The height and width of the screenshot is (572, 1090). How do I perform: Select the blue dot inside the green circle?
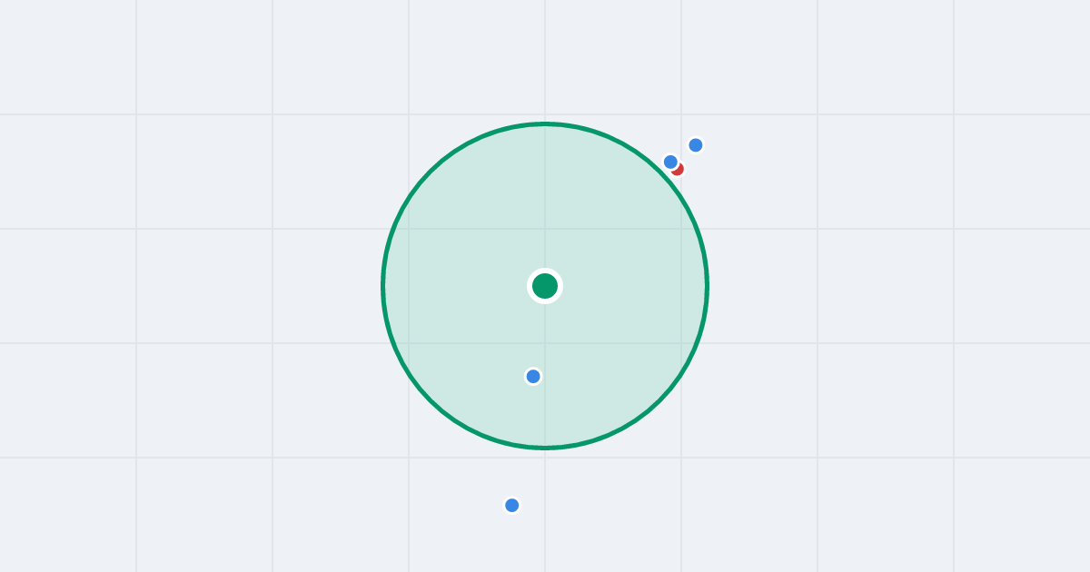[x=533, y=376]
